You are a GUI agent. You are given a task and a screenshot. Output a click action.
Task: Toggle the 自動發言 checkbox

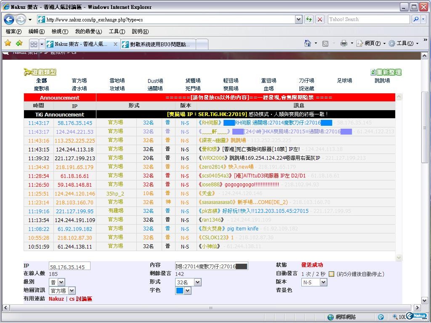tap(332, 274)
